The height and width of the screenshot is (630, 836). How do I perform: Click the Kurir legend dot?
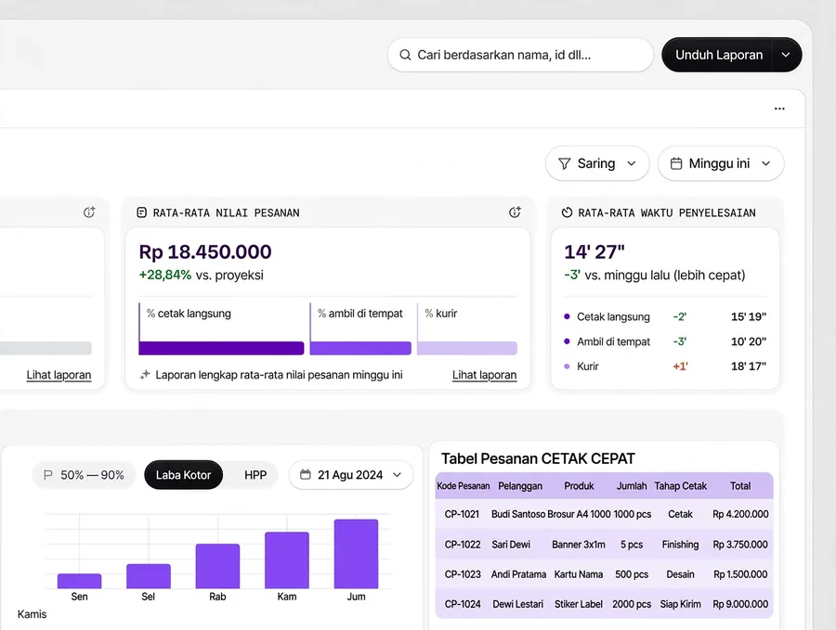[567, 366]
